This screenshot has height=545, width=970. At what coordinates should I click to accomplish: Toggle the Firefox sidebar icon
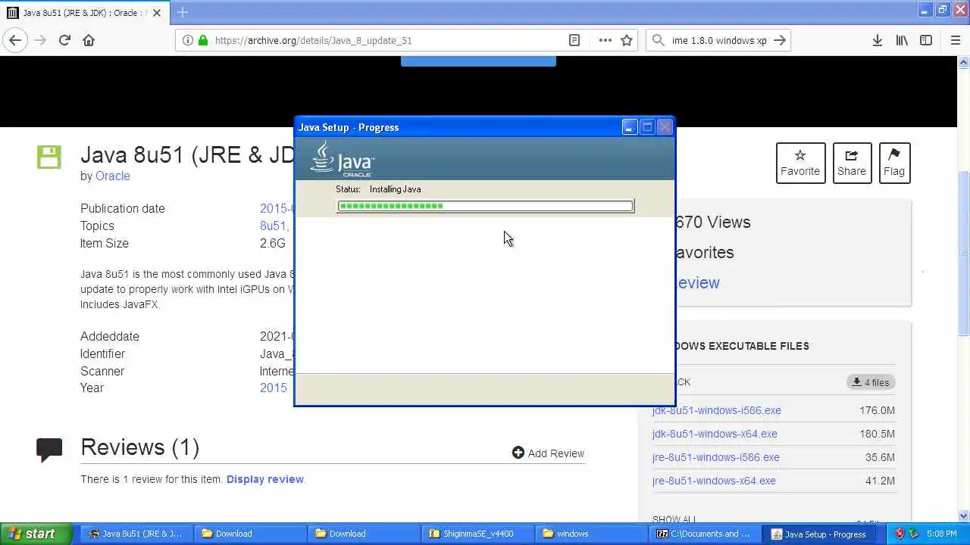click(926, 40)
